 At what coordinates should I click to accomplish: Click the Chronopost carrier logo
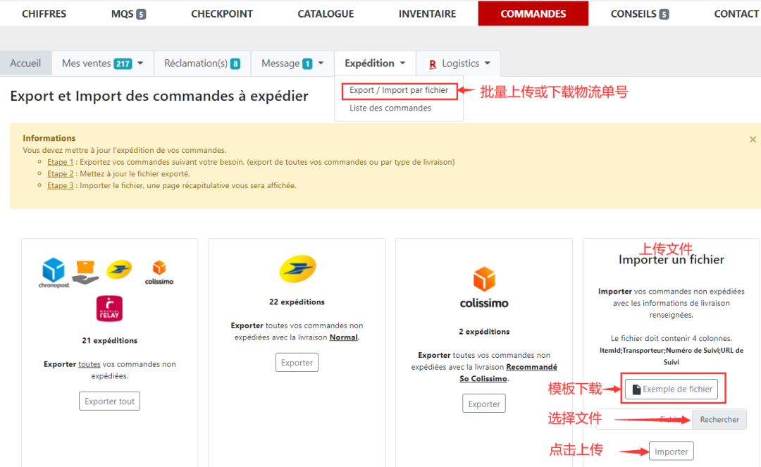(54, 273)
